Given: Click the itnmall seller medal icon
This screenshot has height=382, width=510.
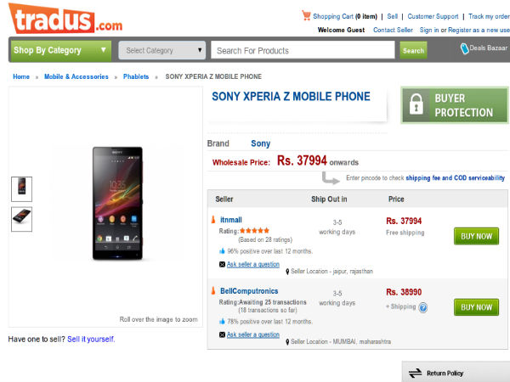Looking at the screenshot, I should coord(213,220).
